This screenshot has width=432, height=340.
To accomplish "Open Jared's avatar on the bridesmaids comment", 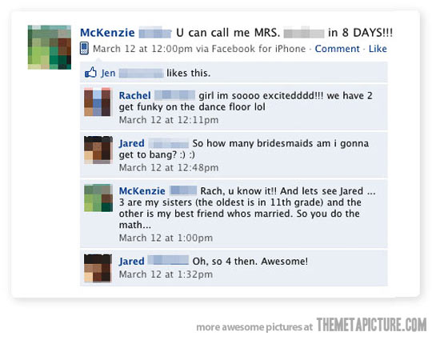I will 98,150.
